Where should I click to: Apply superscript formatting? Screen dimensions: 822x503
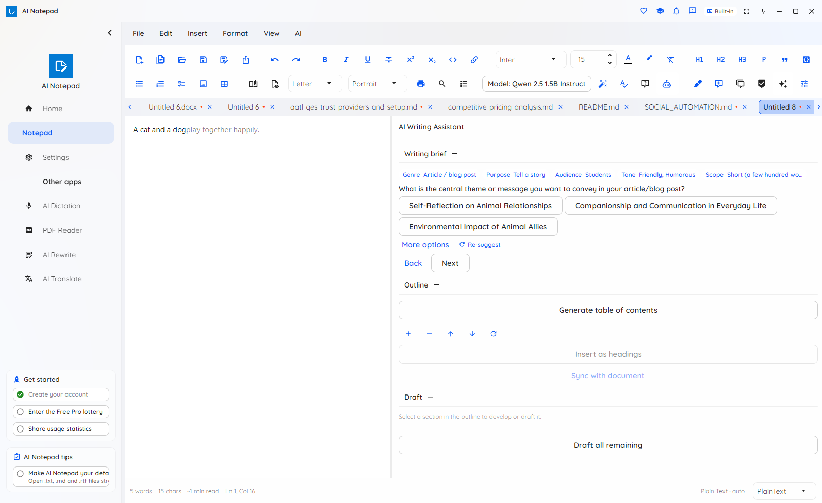[x=410, y=60]
